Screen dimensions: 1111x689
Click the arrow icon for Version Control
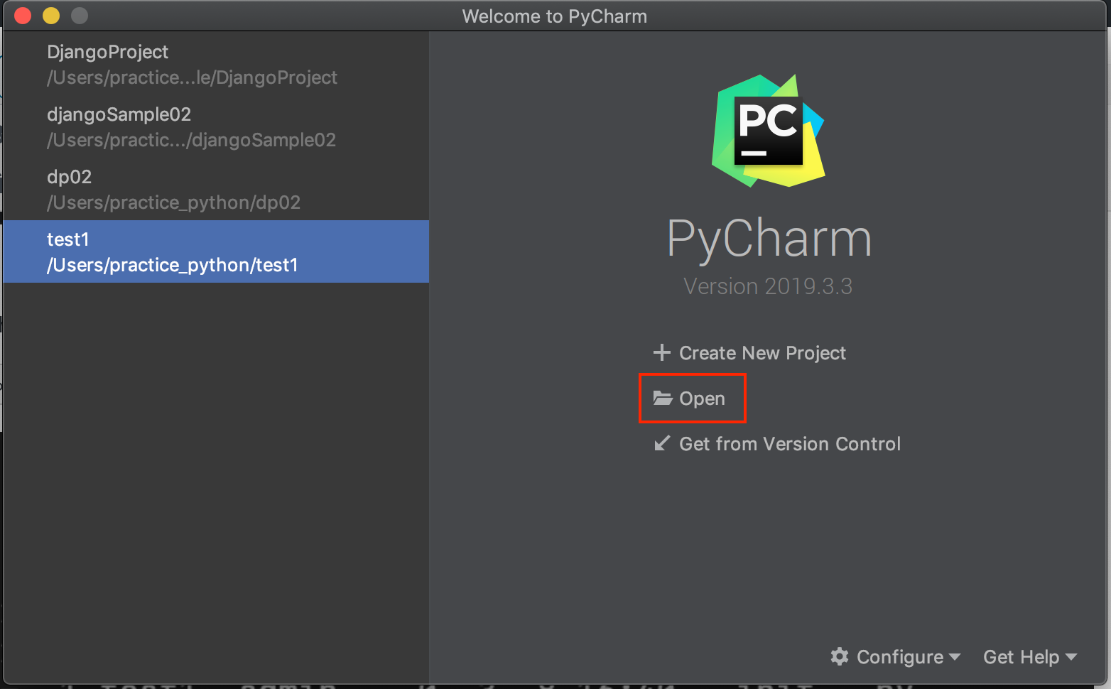tap(661, 443)
